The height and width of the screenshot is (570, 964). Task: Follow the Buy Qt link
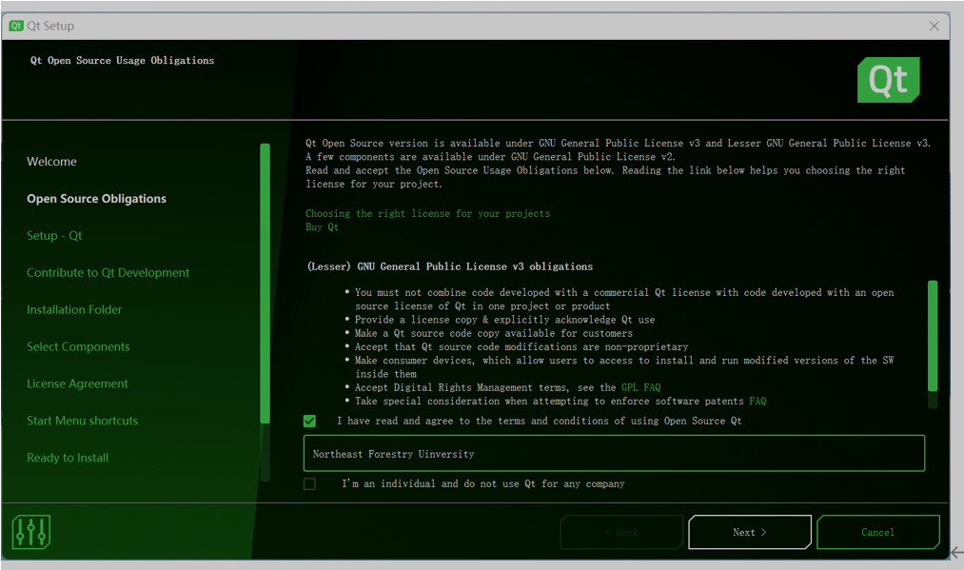323,226
